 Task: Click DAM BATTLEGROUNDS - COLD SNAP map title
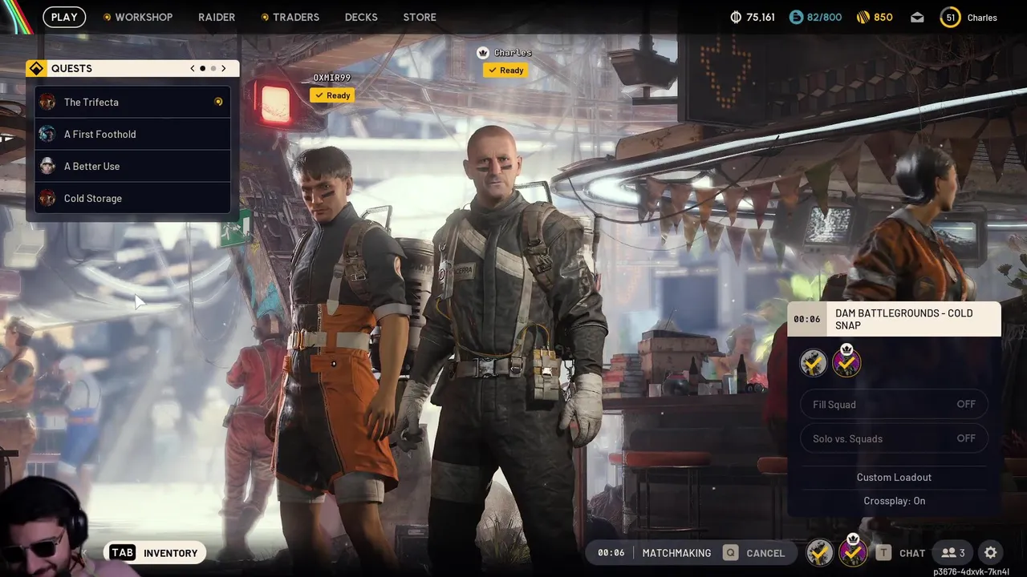pyautogui.click(x=904, y=319)
